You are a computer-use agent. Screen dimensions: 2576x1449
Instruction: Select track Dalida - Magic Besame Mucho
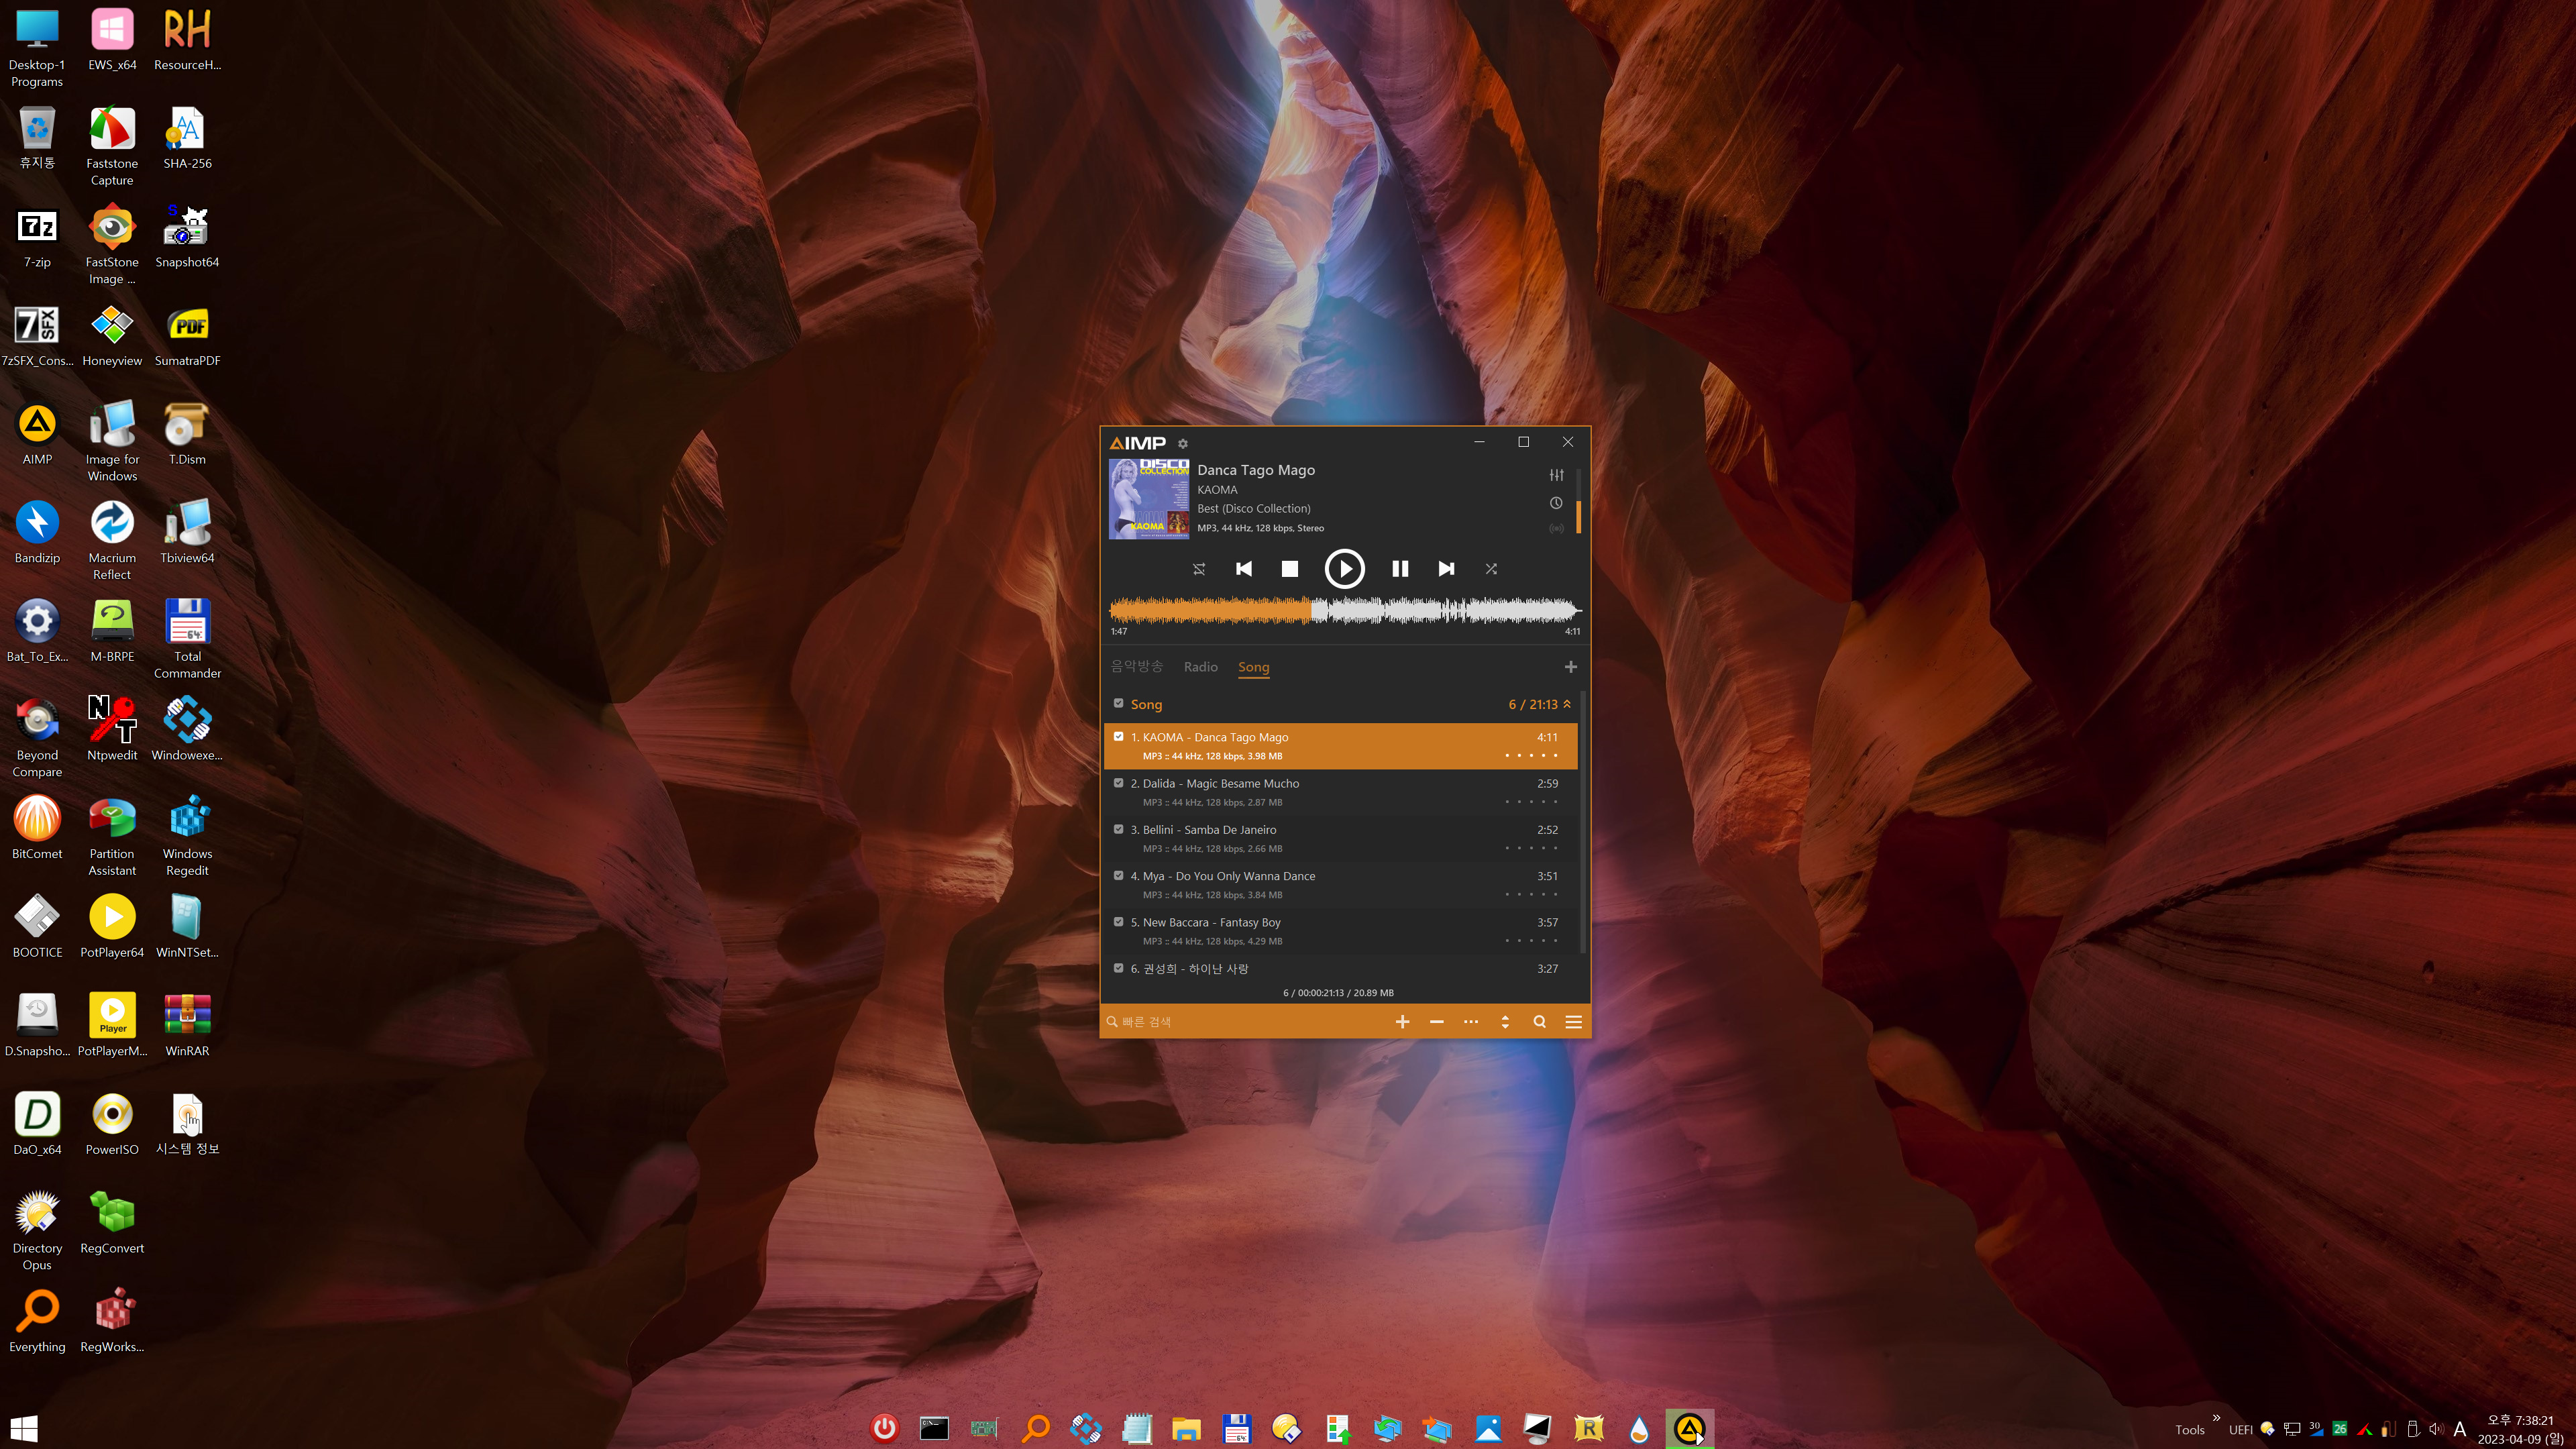(1341, 792)
